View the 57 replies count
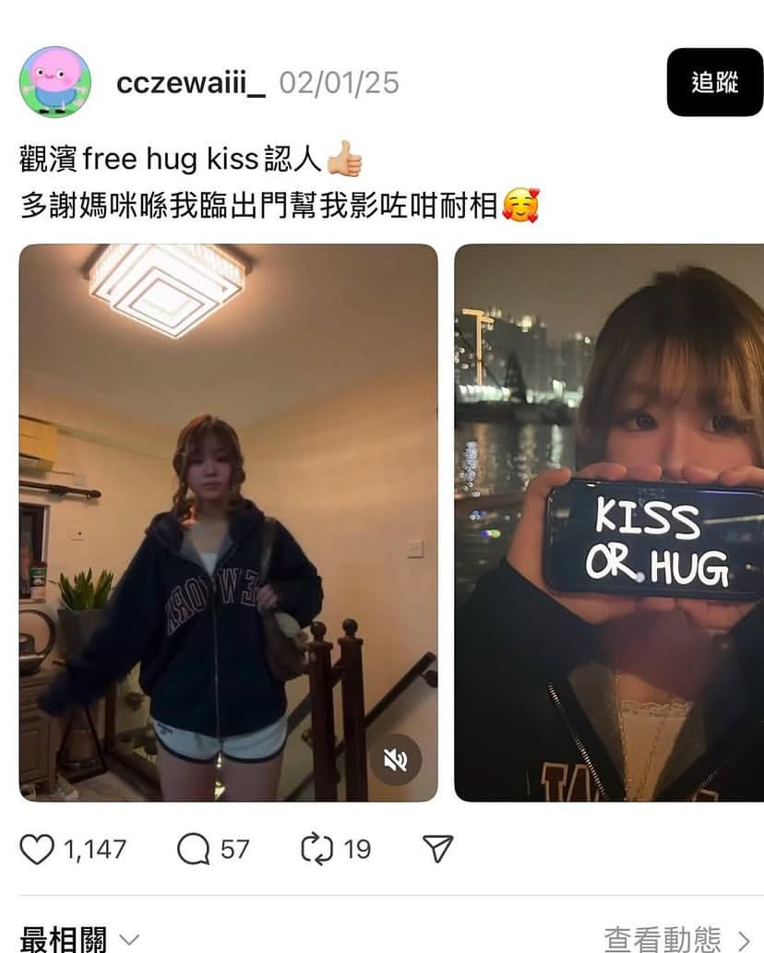 click(x=234, y=849)
